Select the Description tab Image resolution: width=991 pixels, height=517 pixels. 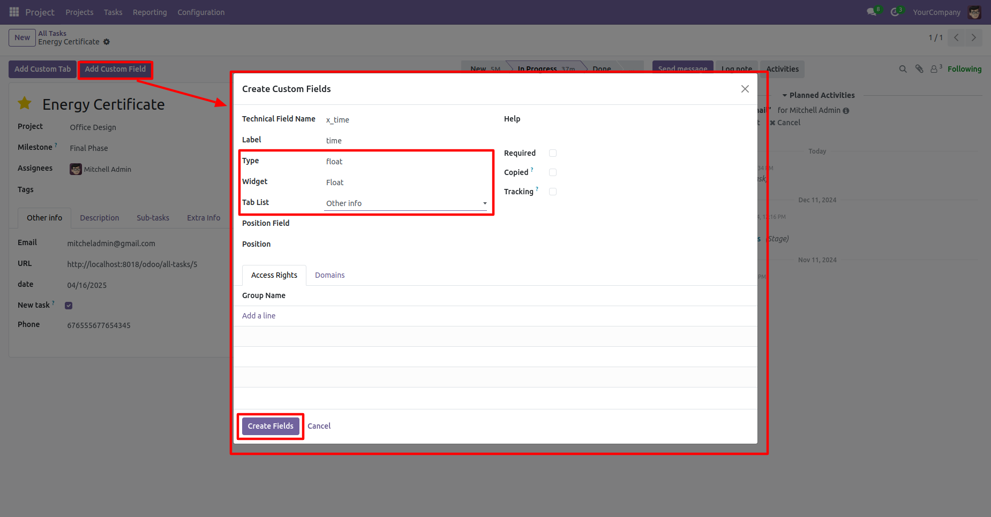pyautogui.click(x=100, y=218)
